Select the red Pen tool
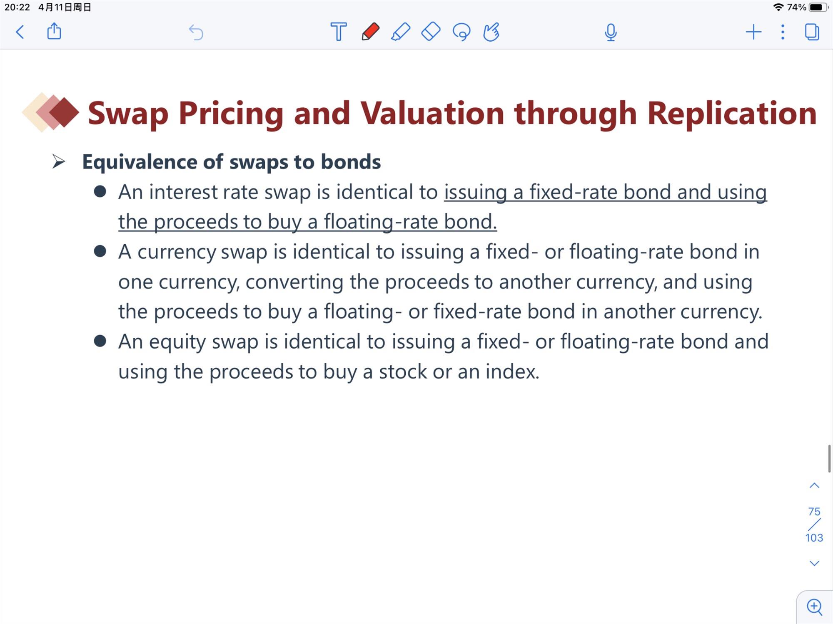 click(370, 32)
